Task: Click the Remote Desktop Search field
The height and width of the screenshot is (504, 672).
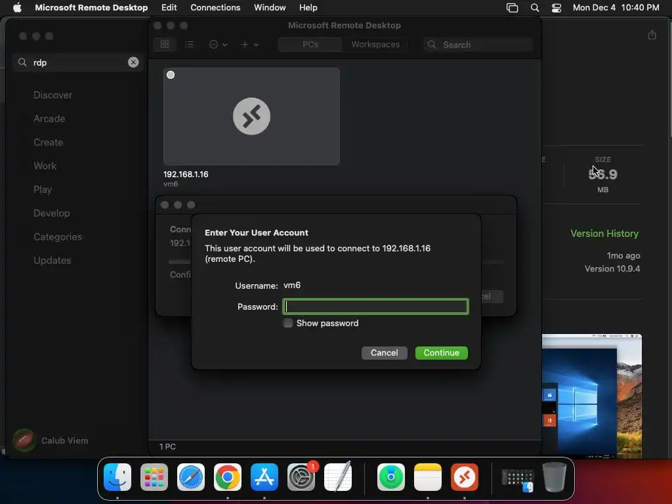Action: pos(478,45)
